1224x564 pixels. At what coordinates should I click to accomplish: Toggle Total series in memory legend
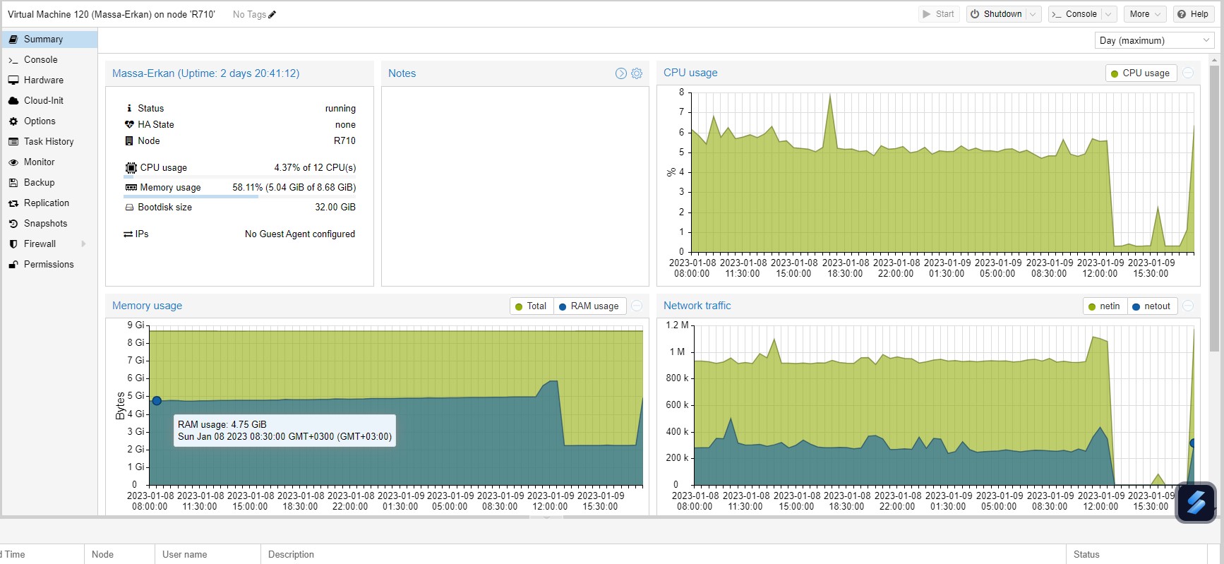pos(532,306)
